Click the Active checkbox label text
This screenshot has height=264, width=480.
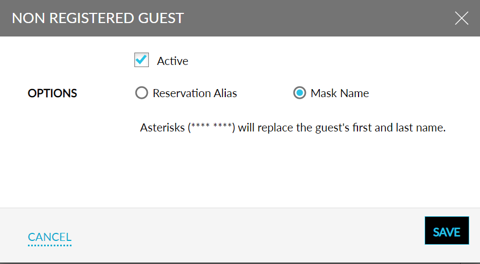coord(173,61)
